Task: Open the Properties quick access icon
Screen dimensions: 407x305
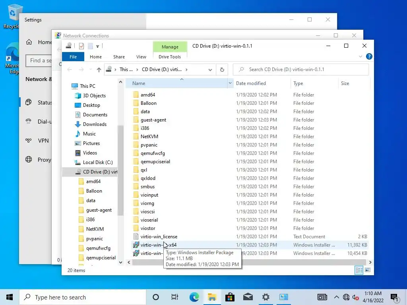Action: point(81,46)
